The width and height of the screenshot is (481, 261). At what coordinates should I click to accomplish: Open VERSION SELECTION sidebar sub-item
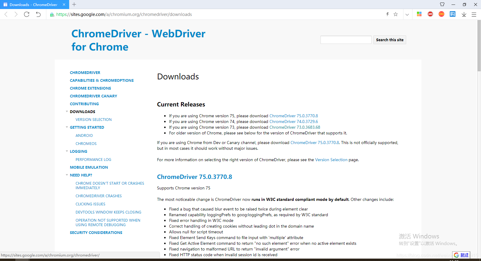point(93,120)
